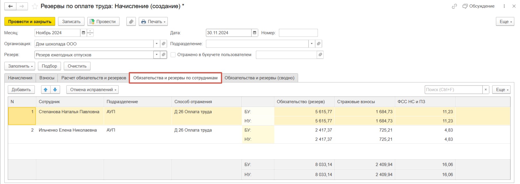This screenshot has height=184, width=520.
Task: Increment month using stepper up arrow
Action: point(90,31)
